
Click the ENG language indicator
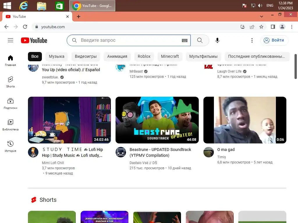click(x=270, y=6)
